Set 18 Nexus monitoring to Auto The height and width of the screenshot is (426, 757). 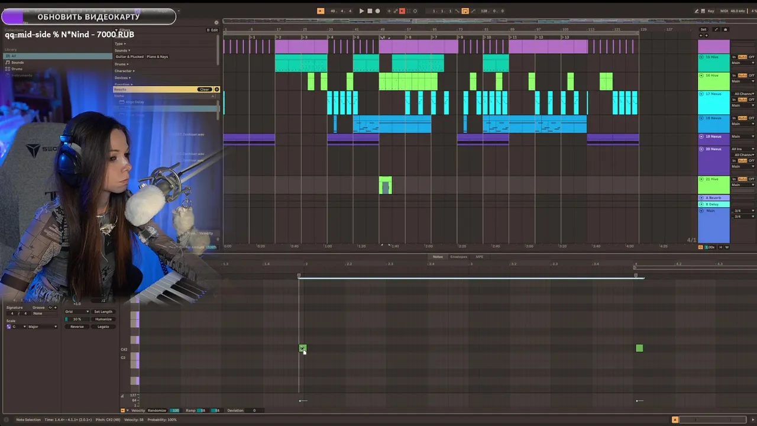(742, 118)
